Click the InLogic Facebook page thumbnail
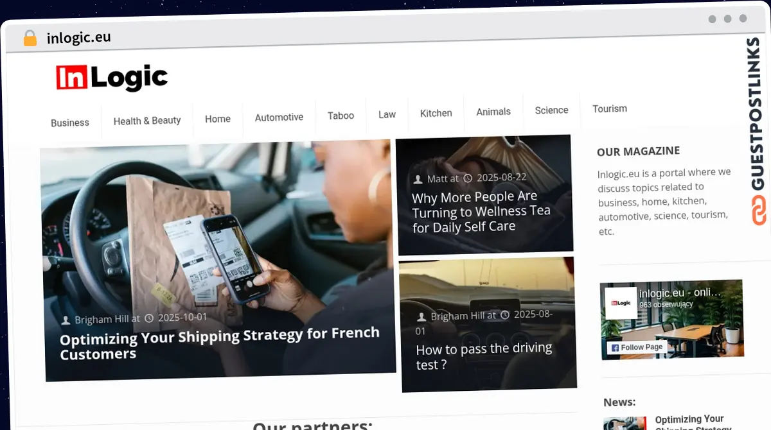771x430 pixels. 621,303
